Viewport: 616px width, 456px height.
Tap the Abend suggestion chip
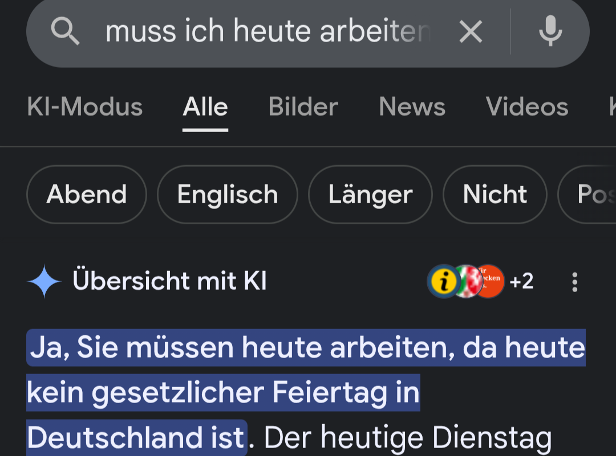tap(87, 195)
